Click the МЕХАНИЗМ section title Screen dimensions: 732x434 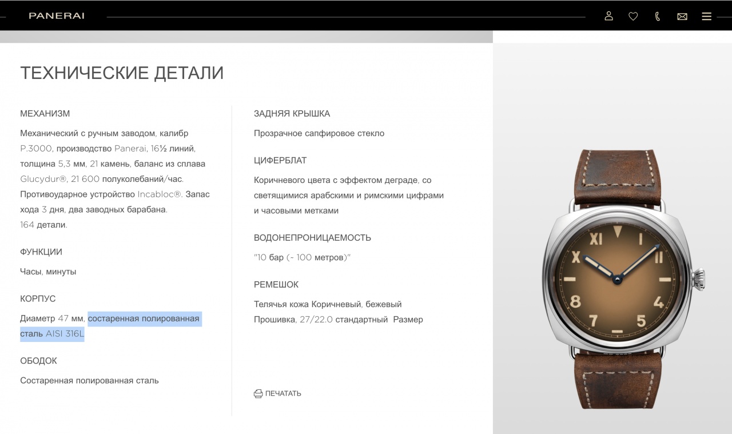tap(45, 114)
